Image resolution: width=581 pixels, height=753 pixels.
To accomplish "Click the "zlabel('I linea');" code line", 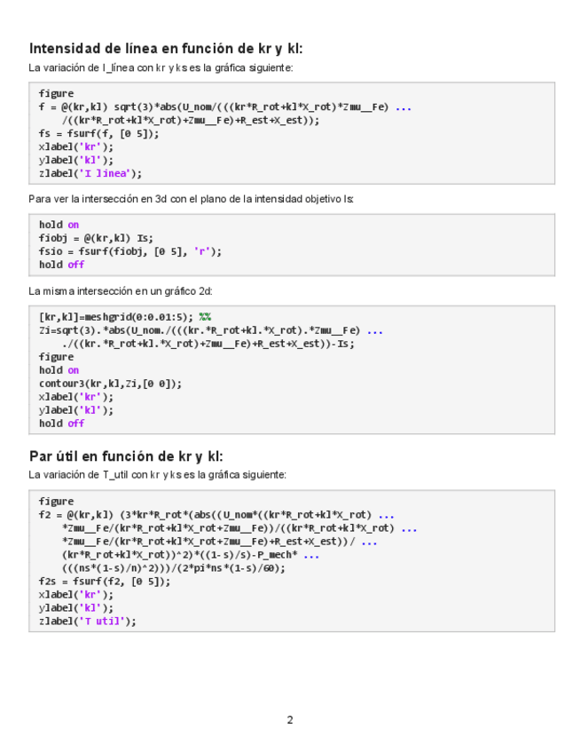I will tap(90, 174).
